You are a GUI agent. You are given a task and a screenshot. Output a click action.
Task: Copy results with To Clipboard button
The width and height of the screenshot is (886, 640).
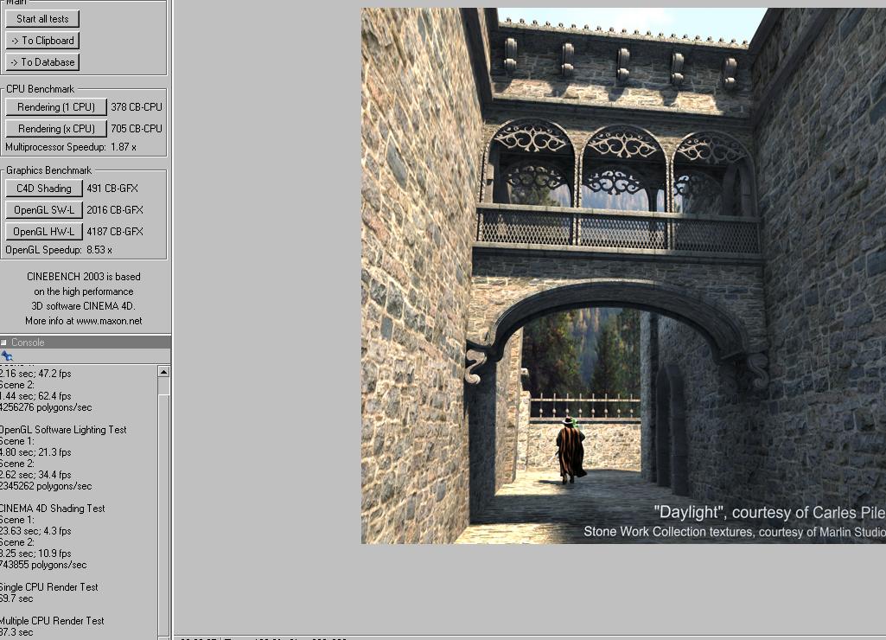pyautogui.click(x=42, y=40)
